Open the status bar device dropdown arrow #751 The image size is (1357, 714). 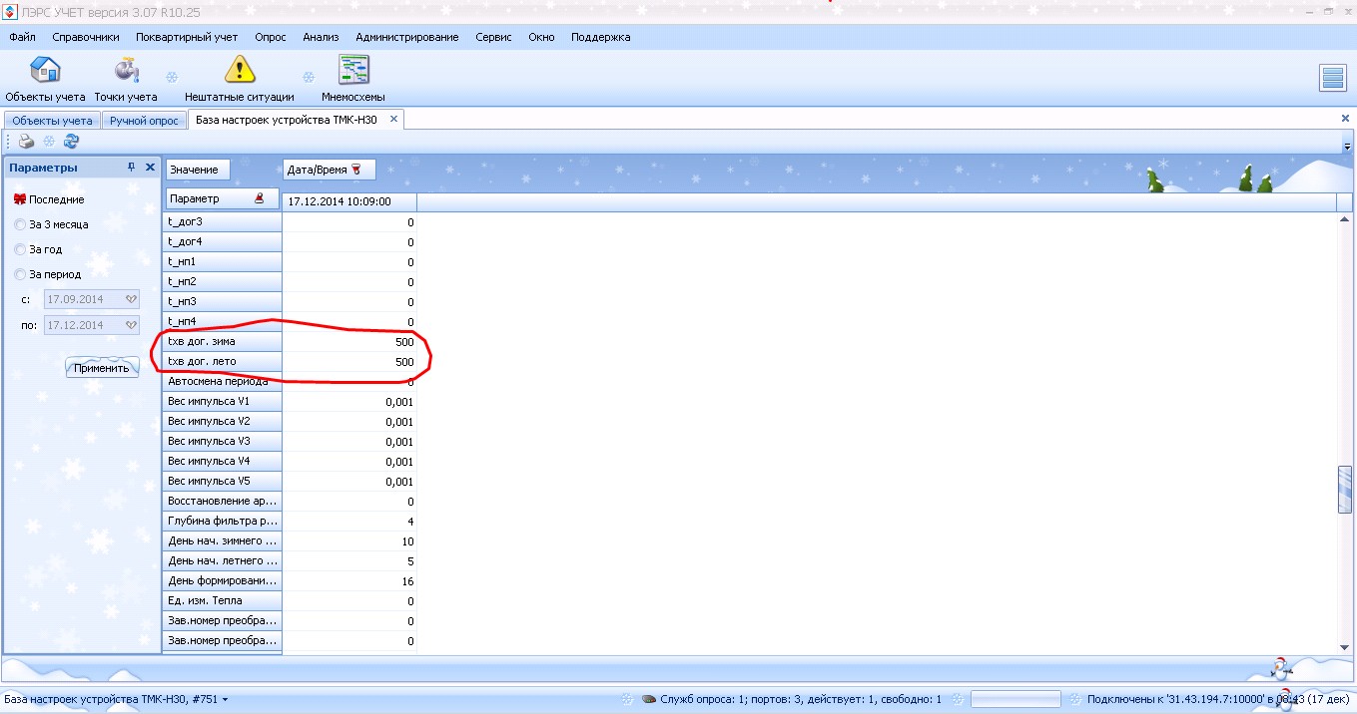point(225,700)
